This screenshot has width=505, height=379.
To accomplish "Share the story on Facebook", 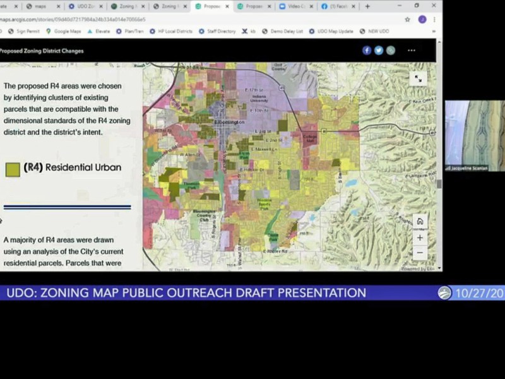I will [x=367, y=51].
